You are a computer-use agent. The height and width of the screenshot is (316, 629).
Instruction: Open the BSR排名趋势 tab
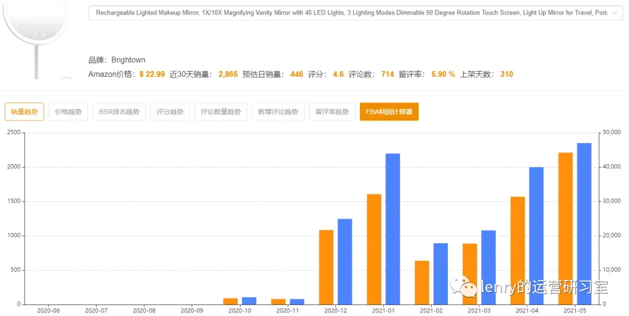[x=119, y=112]
